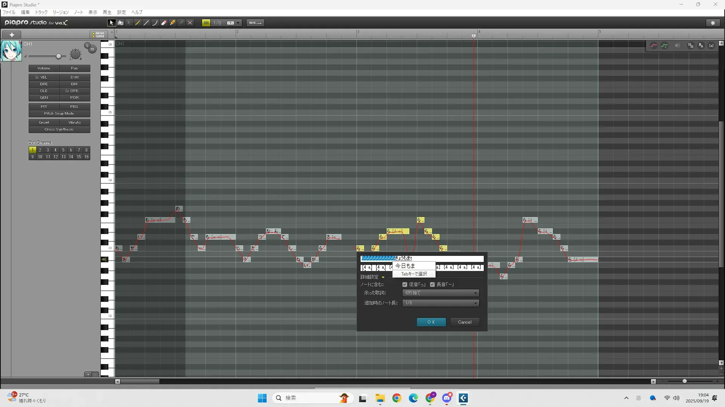
Task: Select the Eraser tool
Action: [164, 23]
